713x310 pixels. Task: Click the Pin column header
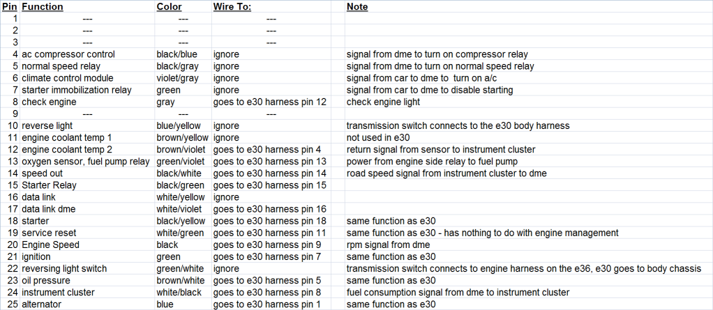10,7
